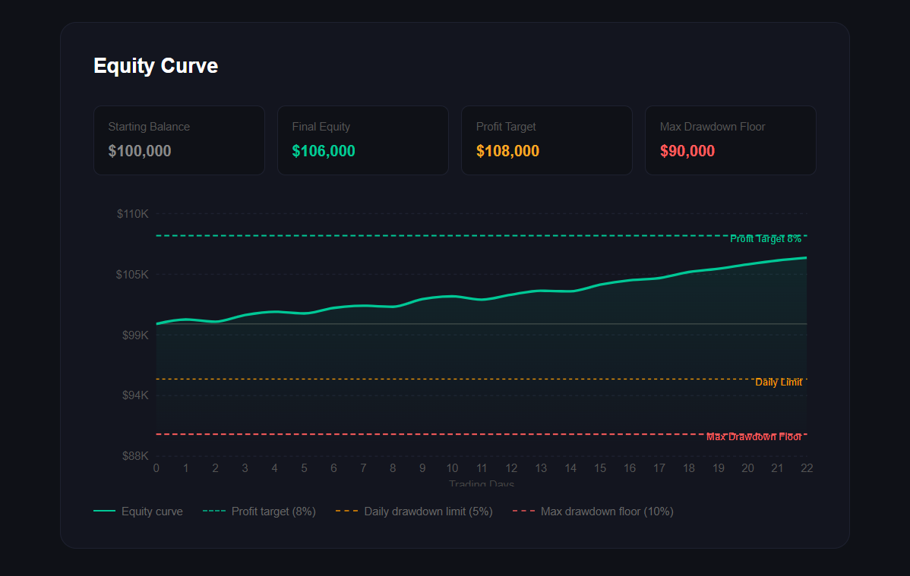910x576 pixels.
Task: Click day 15 on the x-axis
Action: [600, 468]
